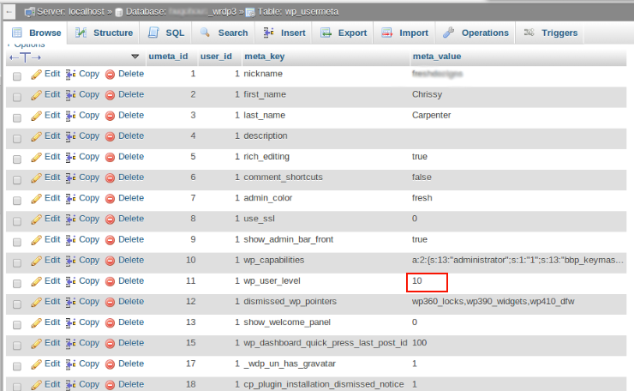Open the column options dropdown triangle
The height and width of the screenshot is (391, 634).
(135, 57)
